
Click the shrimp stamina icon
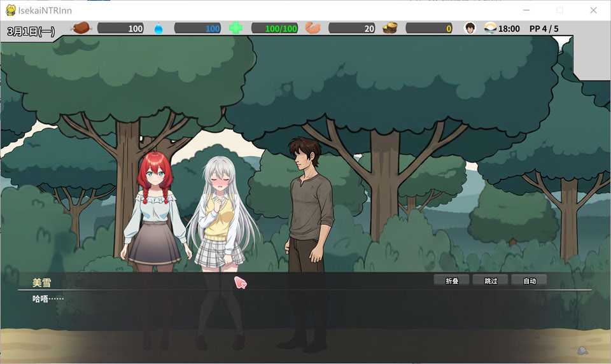point(313,28)
